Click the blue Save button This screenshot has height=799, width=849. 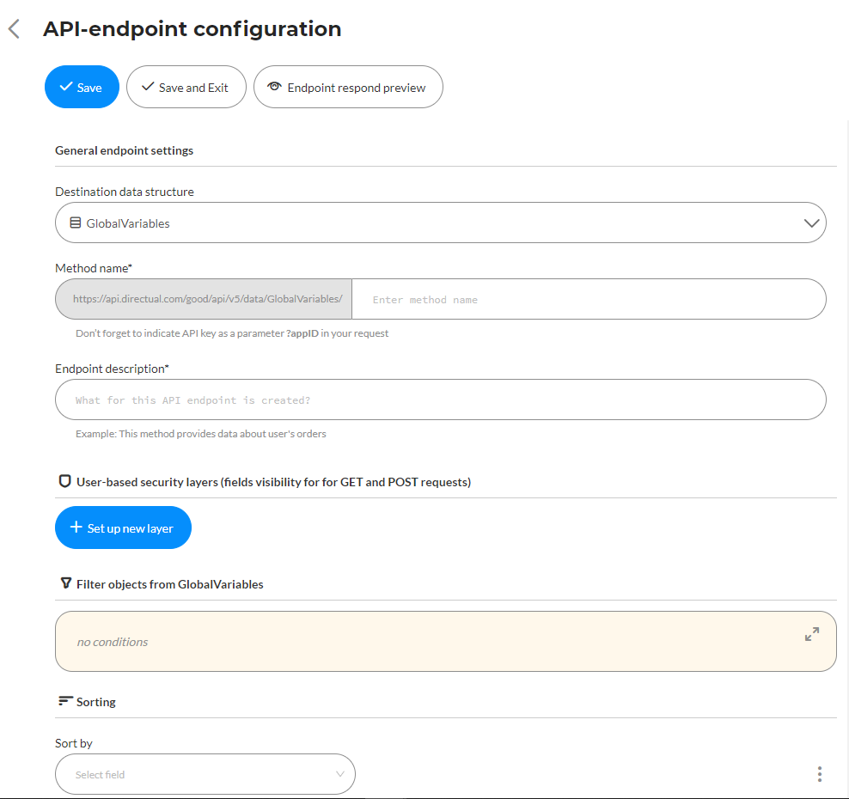[82, 87]
